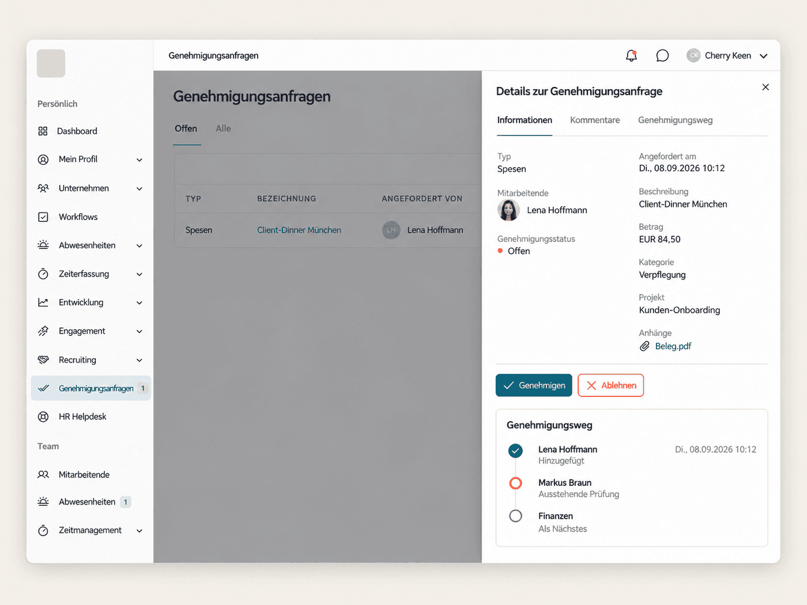Click the personal Abwesenheiten sun icon

point(43,245)
